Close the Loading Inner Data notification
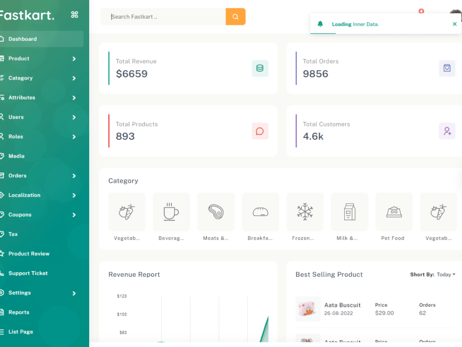The width and height of the screenshot is (462, 347). pos(455,24)
